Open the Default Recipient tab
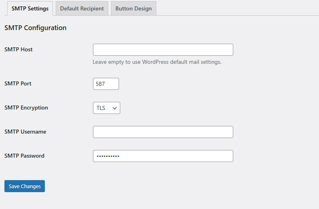The image size is (319, 209). click(82, 8)
